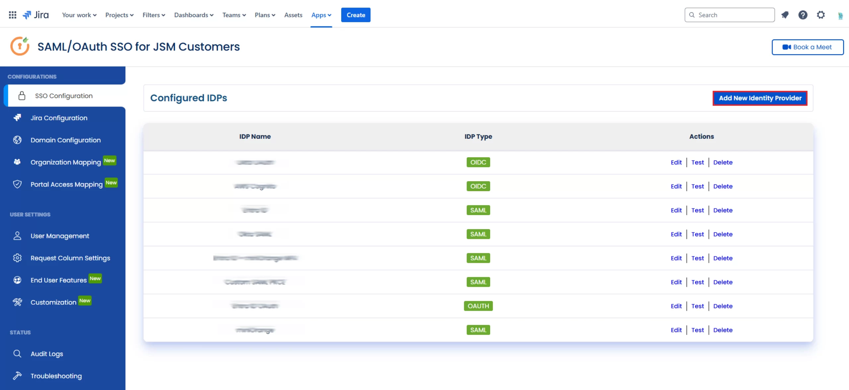
Task: Expand the Dashboards dropdown
Action: [194, 15]
